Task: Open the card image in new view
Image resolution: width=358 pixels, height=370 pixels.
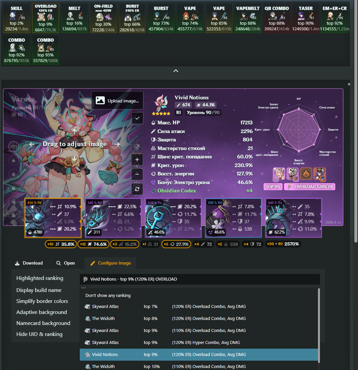Action: 66,263
